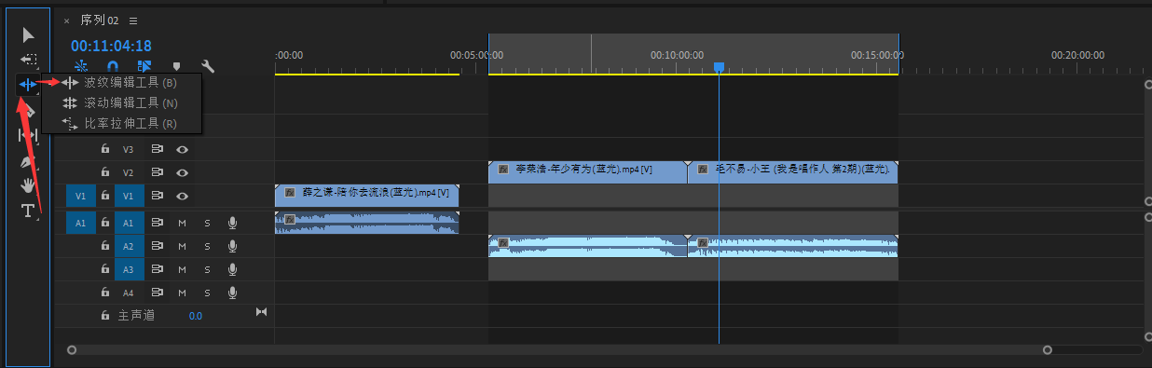Screen dimensions: 1152x368
Task: Click voice-over record mic on A4
Action: tap(232, 293)
